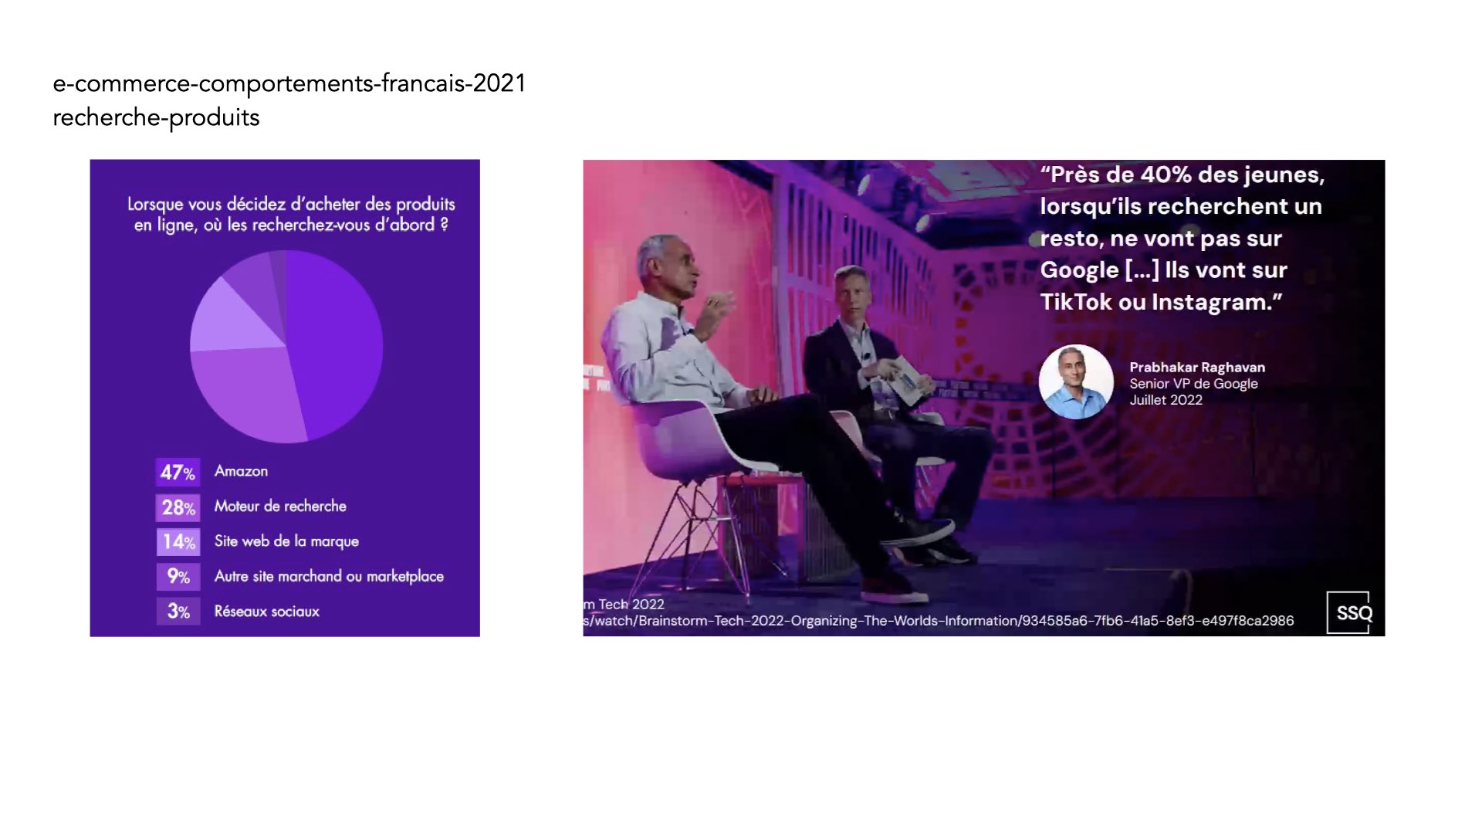The width and height of the screenshot is (1482, 834).
Task: Click the quote line 'TikTok ou Instagram.'
Action: [x=1161, y=302]
